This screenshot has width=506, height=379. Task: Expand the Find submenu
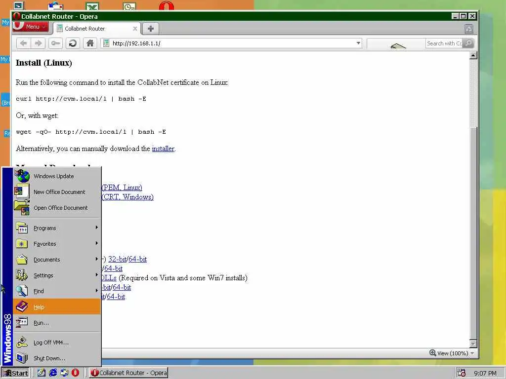click(57, 291)
